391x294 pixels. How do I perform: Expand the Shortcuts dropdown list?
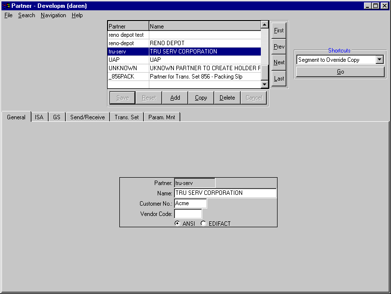coord(379,60)
